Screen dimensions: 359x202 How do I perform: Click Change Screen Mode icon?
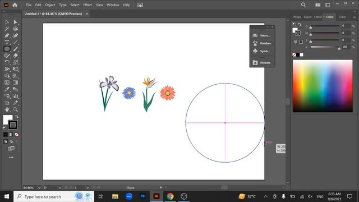(11, 149)
